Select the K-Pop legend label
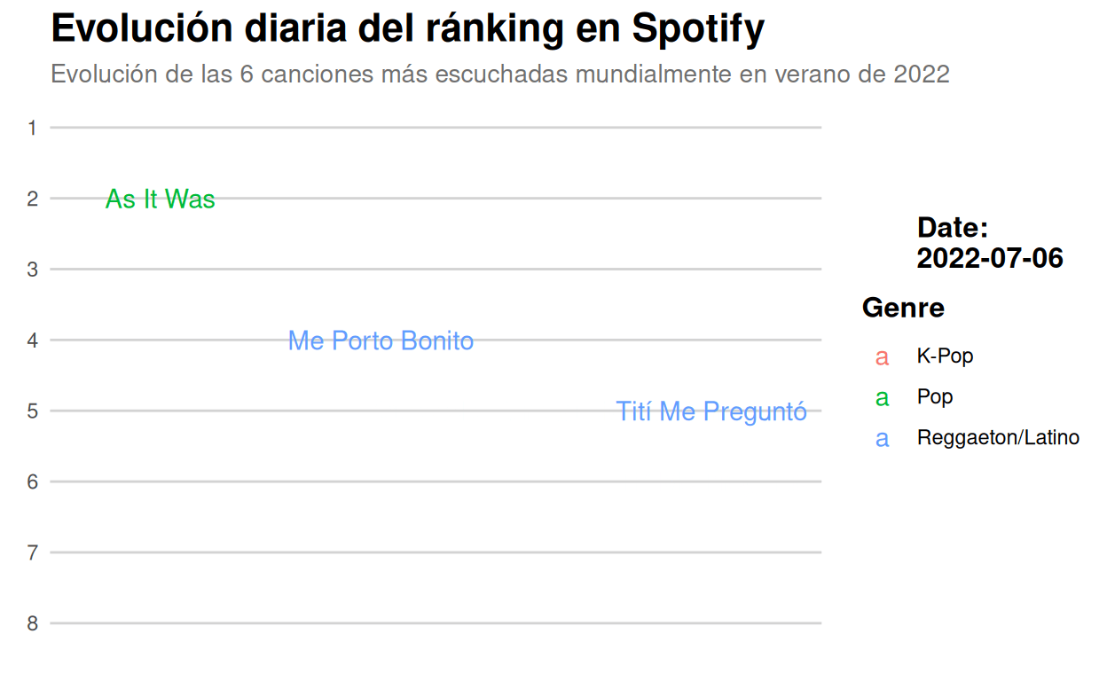 click(945, 356)
